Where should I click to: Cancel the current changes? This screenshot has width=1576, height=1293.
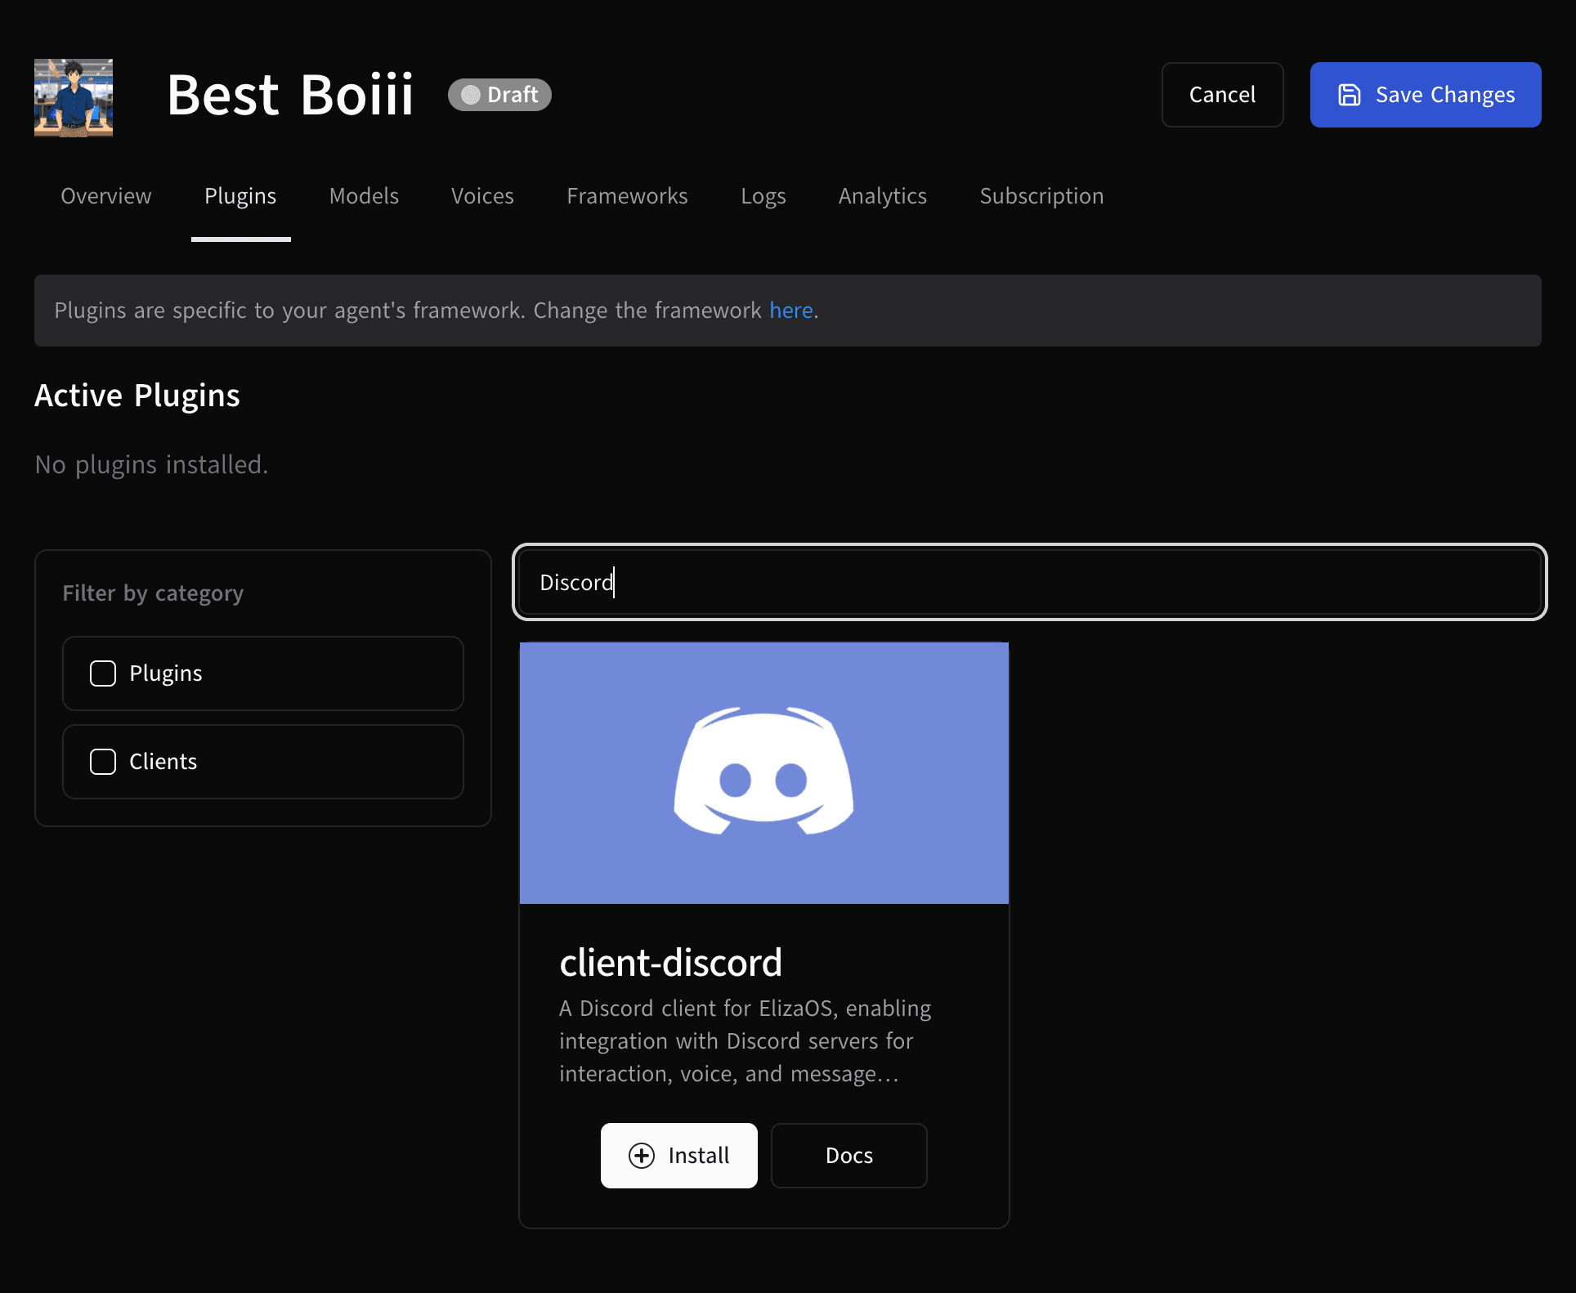point(1222,95)
